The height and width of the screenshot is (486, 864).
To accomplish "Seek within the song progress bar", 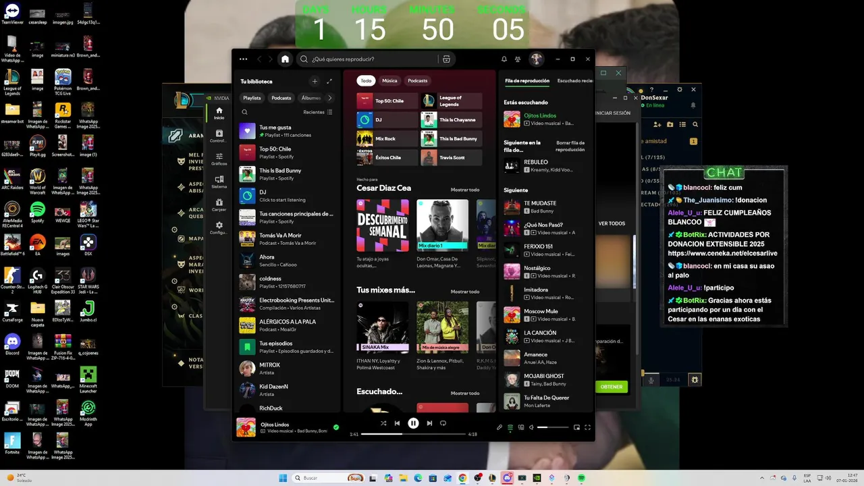I will point(413,434).
